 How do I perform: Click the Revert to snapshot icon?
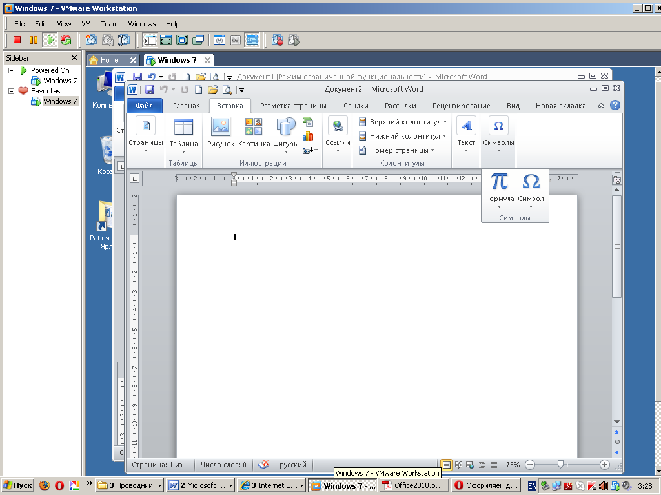[x=108, y=40]
